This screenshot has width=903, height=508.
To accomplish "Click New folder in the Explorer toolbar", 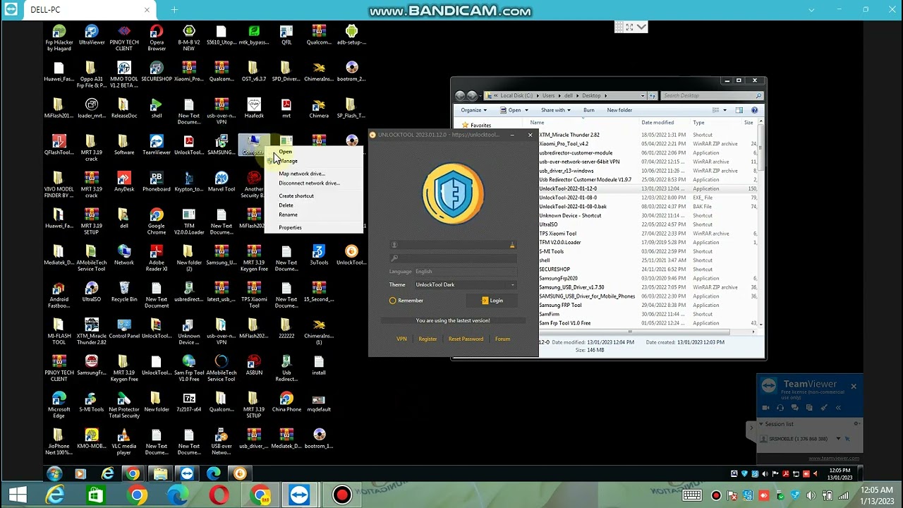I will point(619,110).
